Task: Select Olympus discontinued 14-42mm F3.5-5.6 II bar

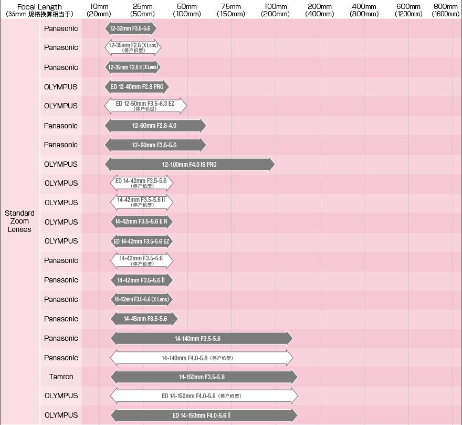Action: [x=142, y=202]
